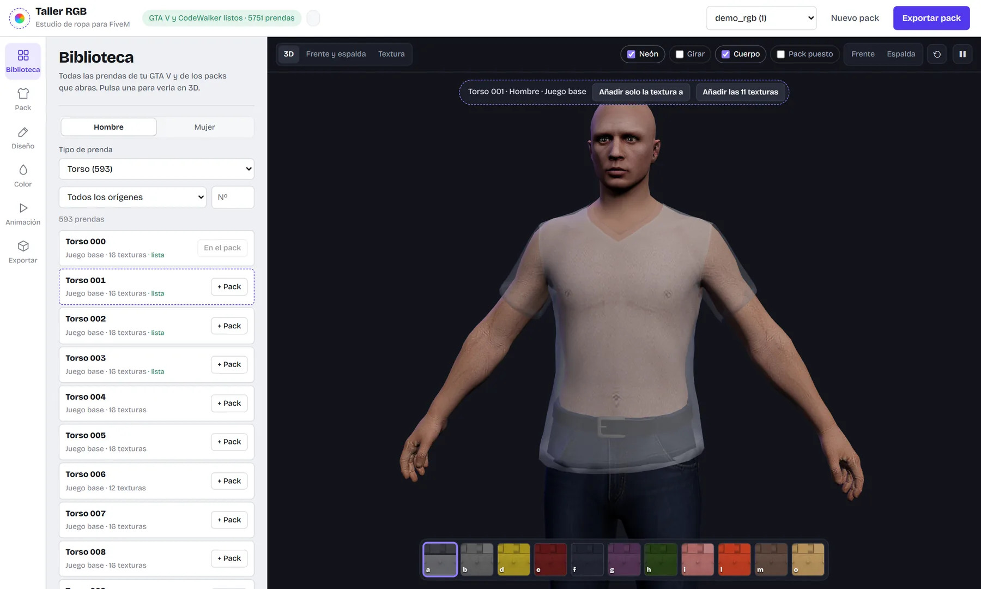Open the demo_rgb (1) pack dropdown
The height and width of the screenshot is (589, 981).
coord(761,18)
